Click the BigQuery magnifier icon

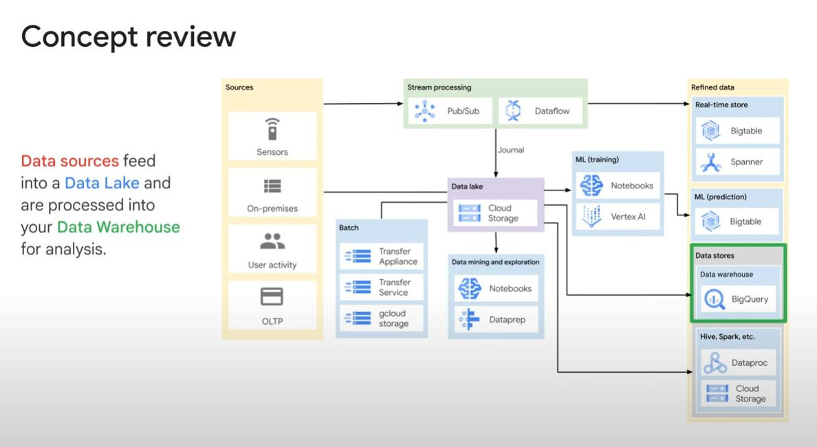[714, 300]
